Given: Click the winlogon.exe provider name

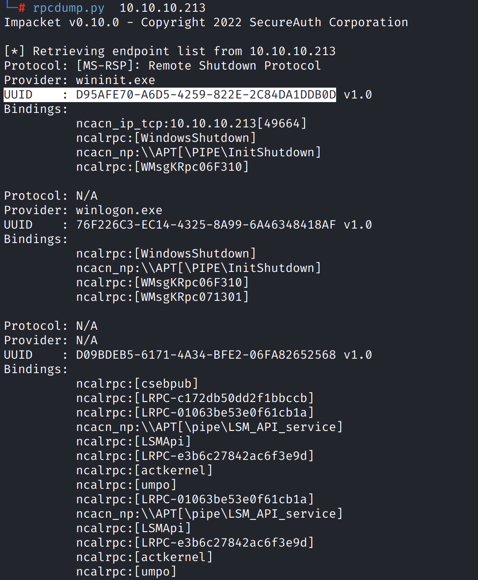Looking at the screenshot, I should (x=119, y=210).
